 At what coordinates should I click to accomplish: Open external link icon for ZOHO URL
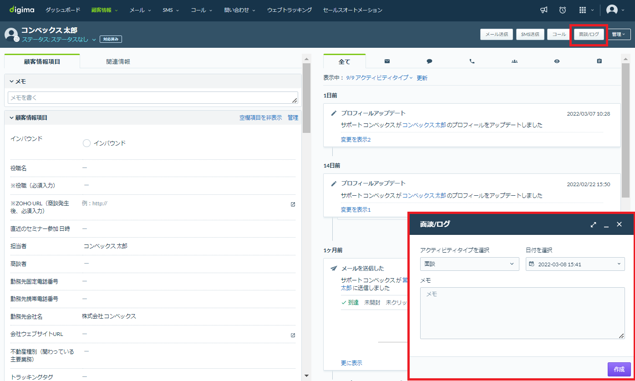tap(293, 204)
